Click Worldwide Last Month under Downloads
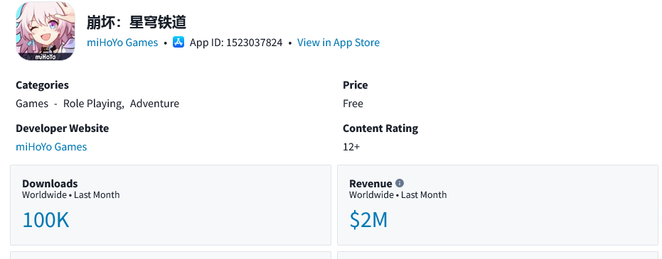Screen dimensions: 662x259 point(70,195)
